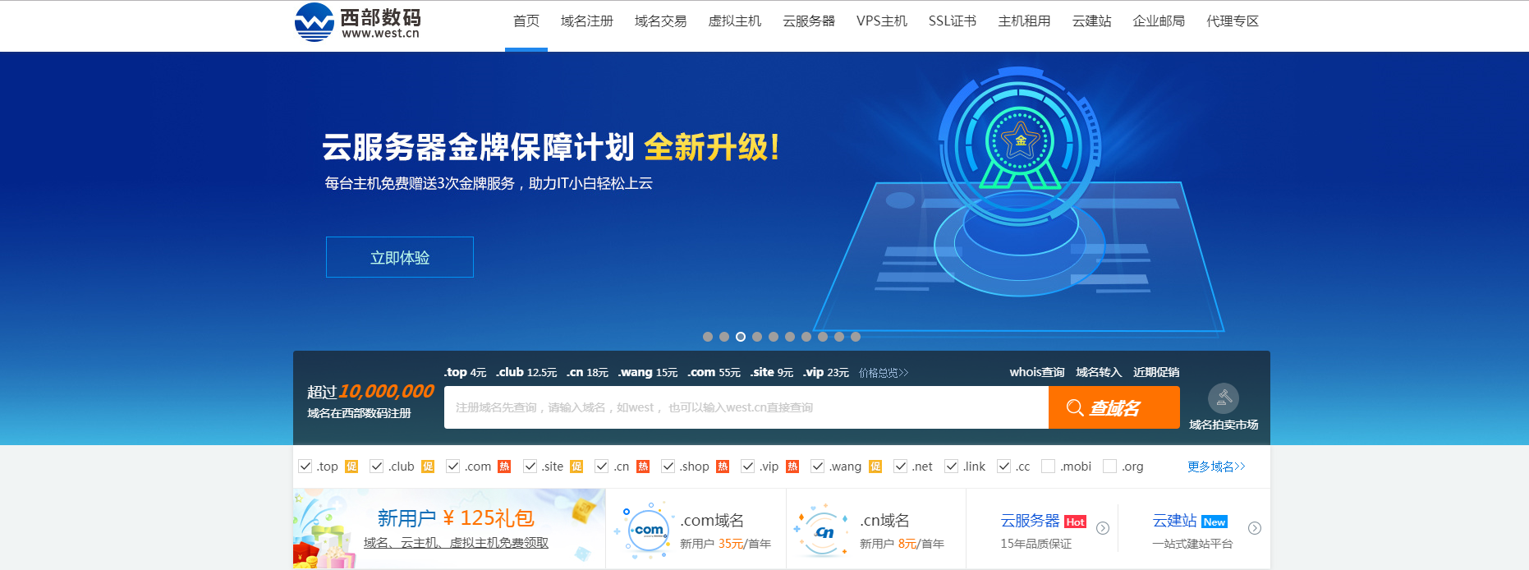Click the .com 55元 price link
This screenshot has width=1529, height=570.
click(x=714, y=372)
